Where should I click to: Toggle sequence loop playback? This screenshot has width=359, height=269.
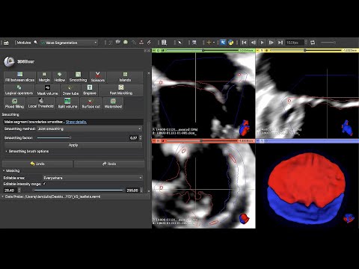click(313, 43)
